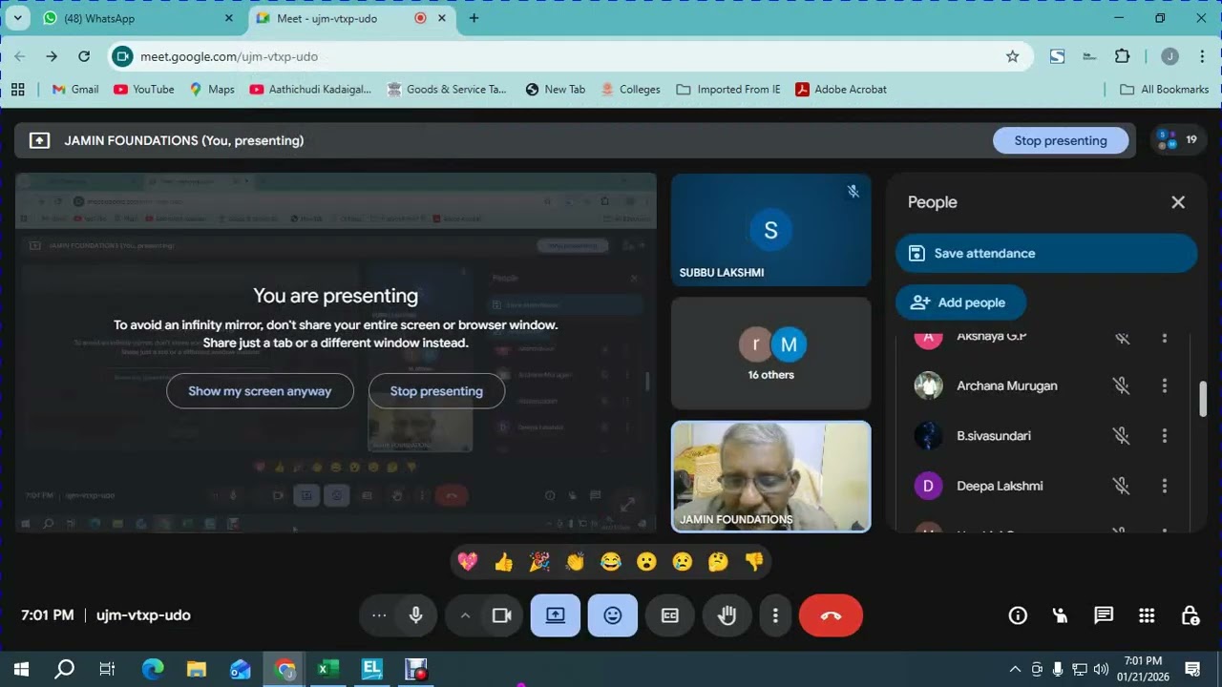Open more actions for B.sivasundari
Screen dimensions: 1222x687
pos(1164,436)
